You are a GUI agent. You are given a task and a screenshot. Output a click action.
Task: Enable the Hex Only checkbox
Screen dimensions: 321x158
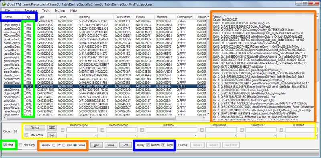tap(20, 145)
